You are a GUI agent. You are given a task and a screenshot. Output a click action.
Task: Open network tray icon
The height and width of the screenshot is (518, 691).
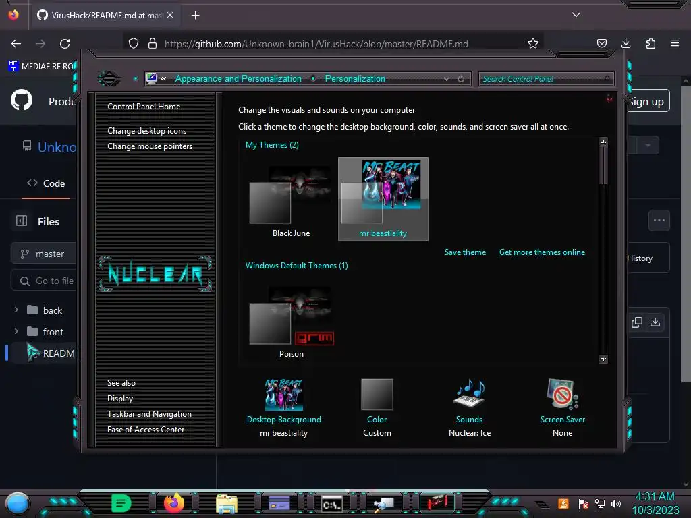point(599,503)
